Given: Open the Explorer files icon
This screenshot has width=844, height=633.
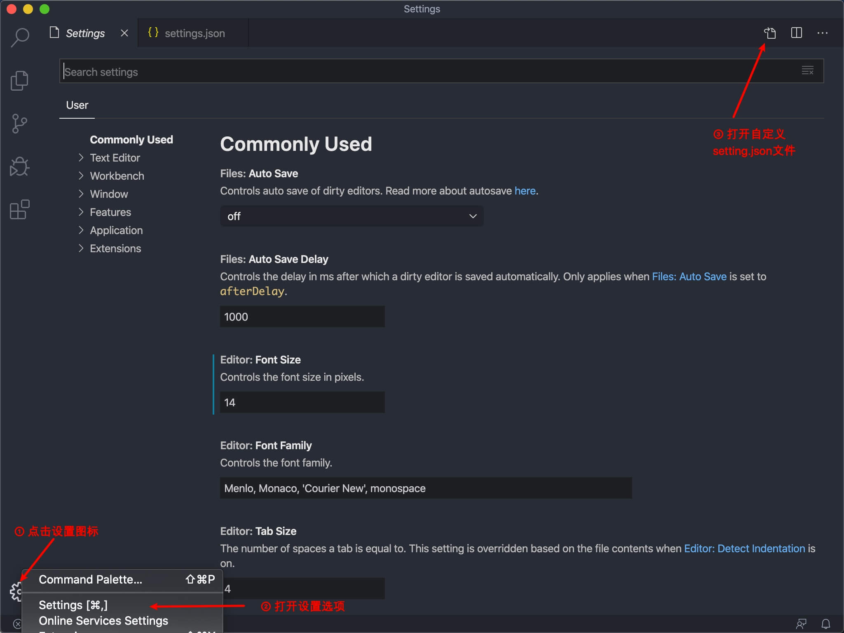Looking at the screenshot, I should pyautogui.click(x=19, y=80).
